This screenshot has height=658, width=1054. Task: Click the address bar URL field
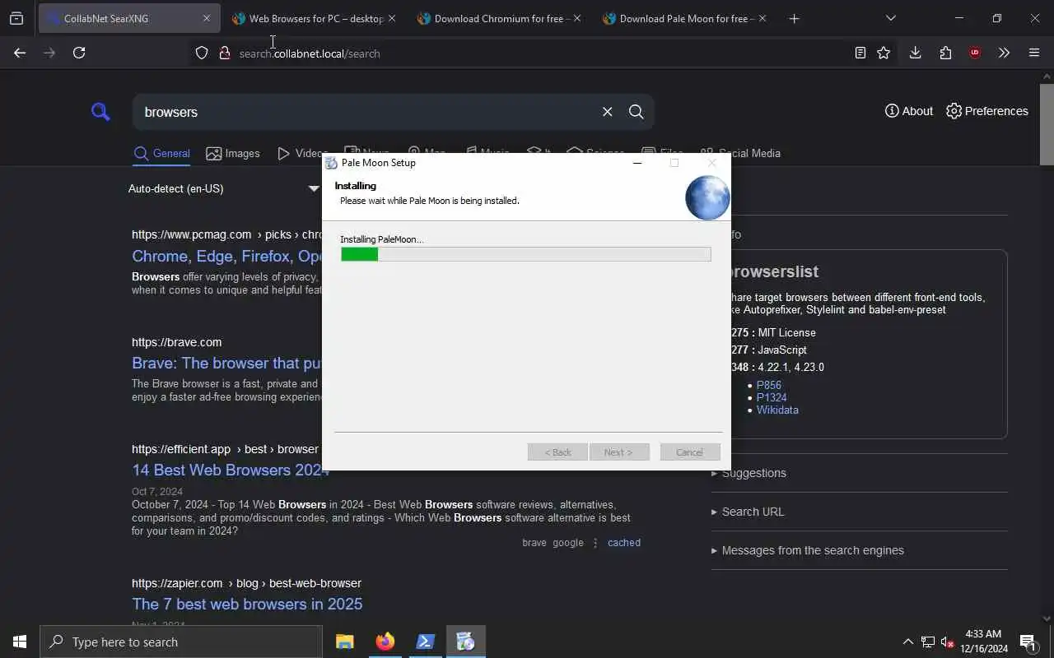[x=527, y=53]
